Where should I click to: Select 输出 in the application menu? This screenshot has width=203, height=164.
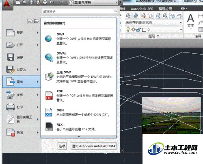22,82
